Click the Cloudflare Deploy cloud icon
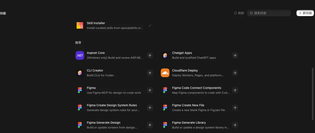The width and height of the screenshot is (315, 133). [165, 73]
